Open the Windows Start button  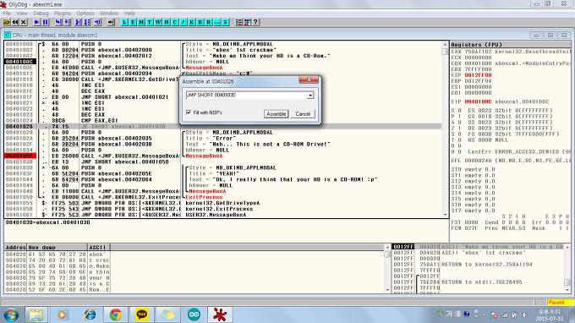(x=11, y=315)
